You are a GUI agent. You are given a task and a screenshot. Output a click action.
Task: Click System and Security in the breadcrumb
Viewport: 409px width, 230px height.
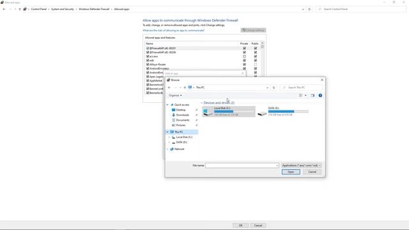pyautogui.click(x=63, y=9)
